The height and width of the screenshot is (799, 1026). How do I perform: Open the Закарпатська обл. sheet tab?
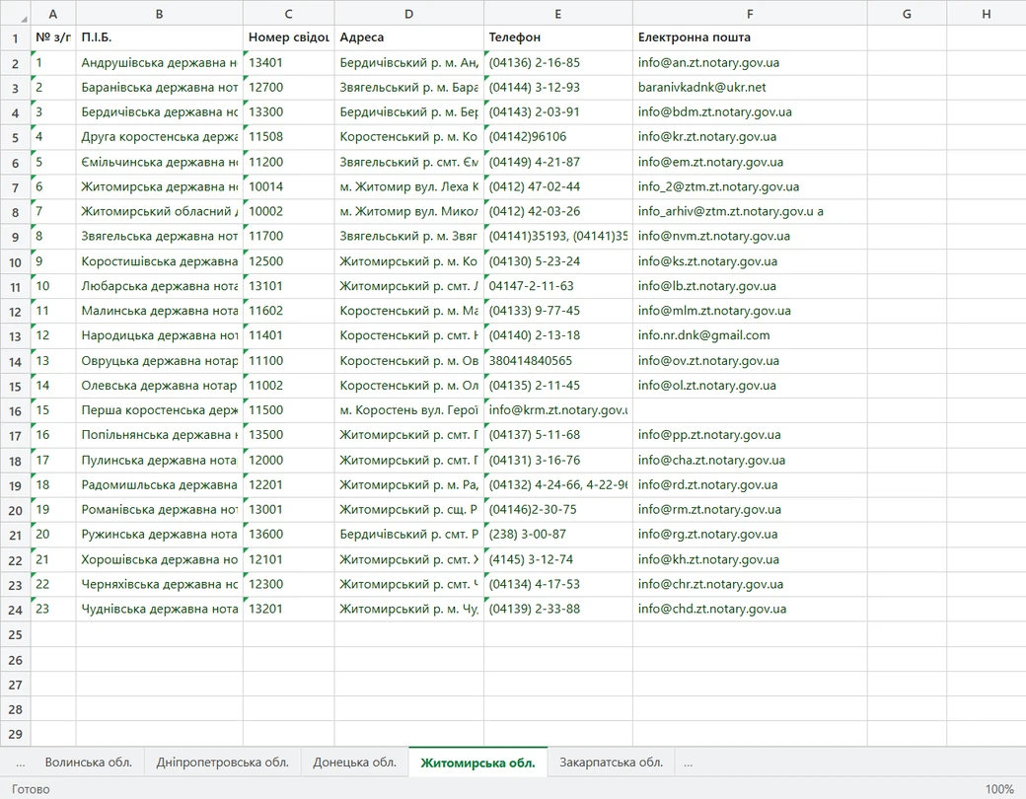click(x=611, y=763)
